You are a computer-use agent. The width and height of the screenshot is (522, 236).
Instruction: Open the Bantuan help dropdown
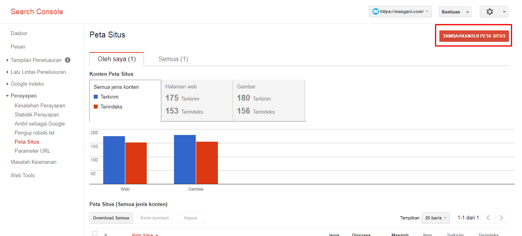pos(455,12)
